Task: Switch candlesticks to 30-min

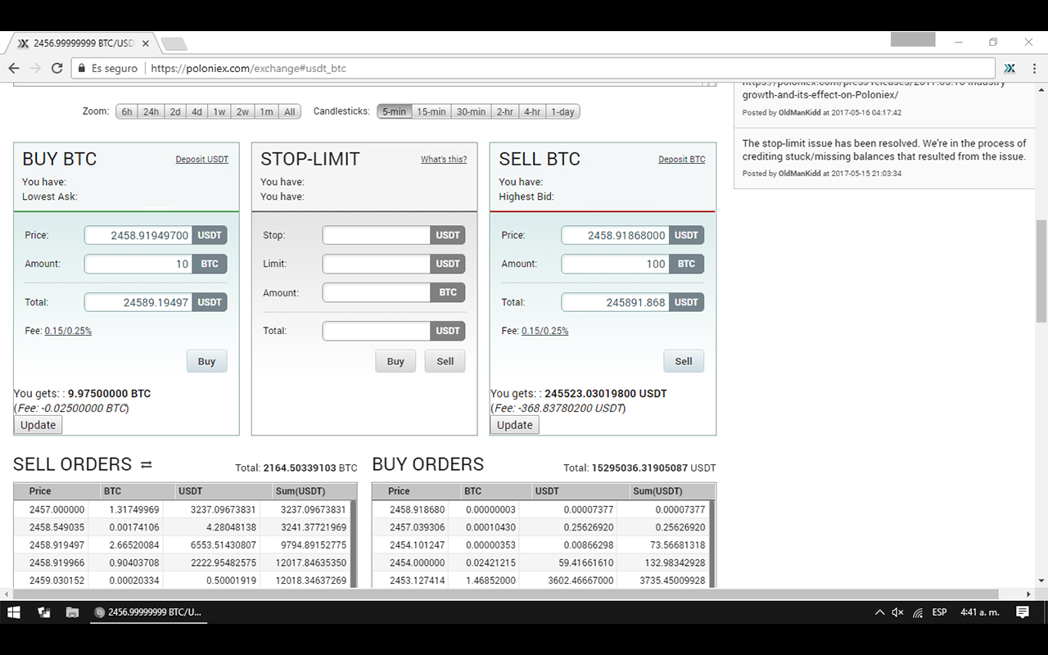Action: pos(472,111)
